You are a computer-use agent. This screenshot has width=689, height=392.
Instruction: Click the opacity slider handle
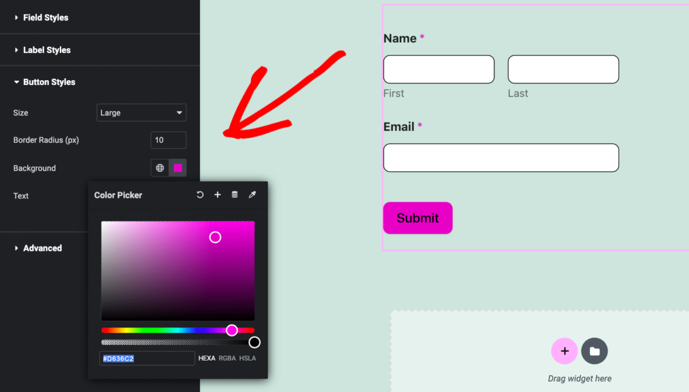[254, 343]
